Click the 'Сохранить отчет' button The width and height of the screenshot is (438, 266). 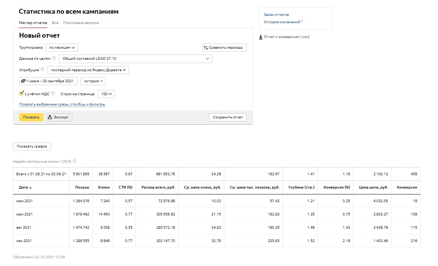coord(227,117)
